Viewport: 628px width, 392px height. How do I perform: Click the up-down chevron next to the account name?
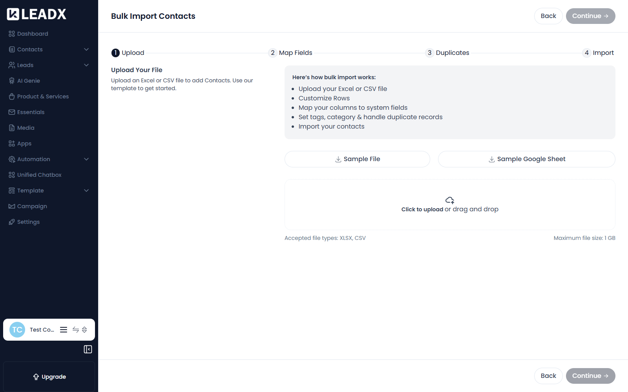tap(84, 330)
